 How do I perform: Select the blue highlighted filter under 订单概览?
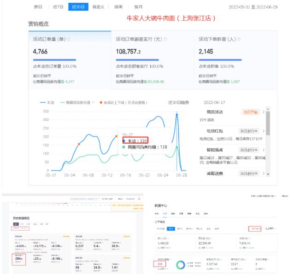(171, 229)
